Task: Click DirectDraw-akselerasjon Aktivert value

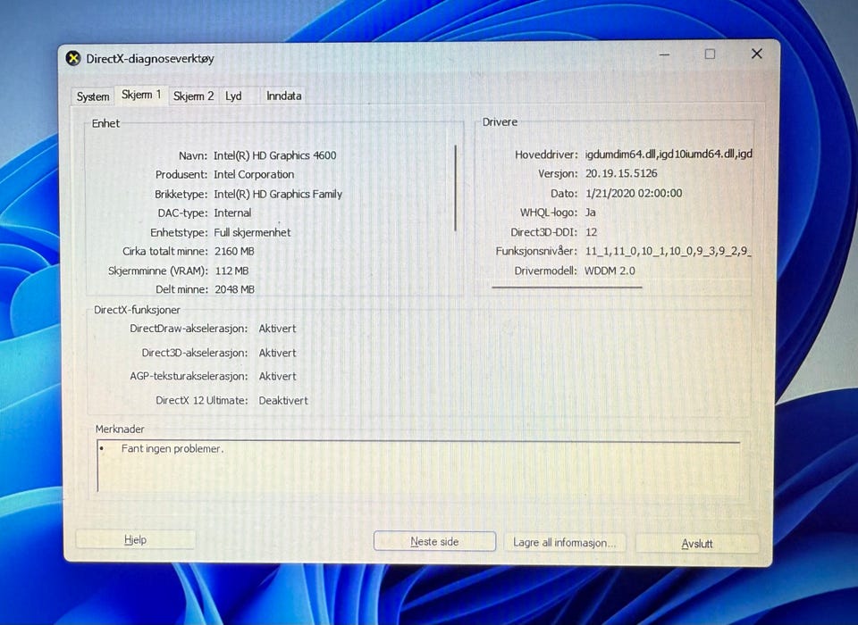Action: [277, 329]
